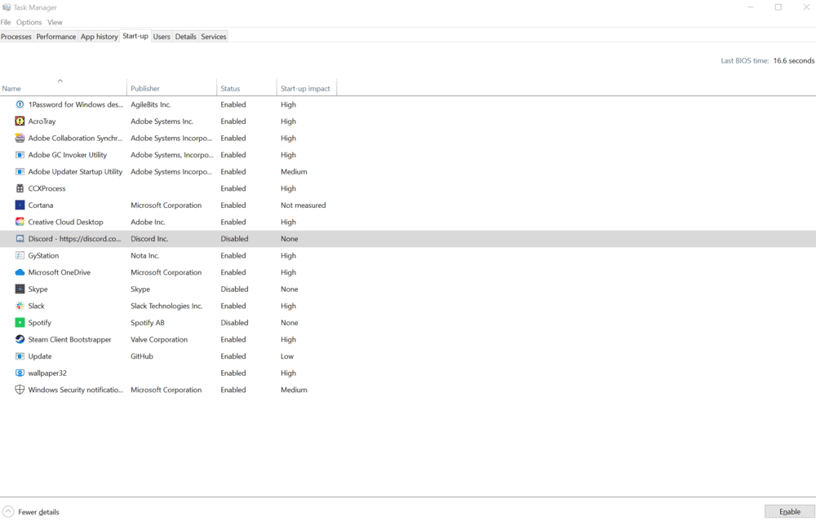Click the GitHub Update icon
This screenshot has width=816, height=521.
click(20, 356)
